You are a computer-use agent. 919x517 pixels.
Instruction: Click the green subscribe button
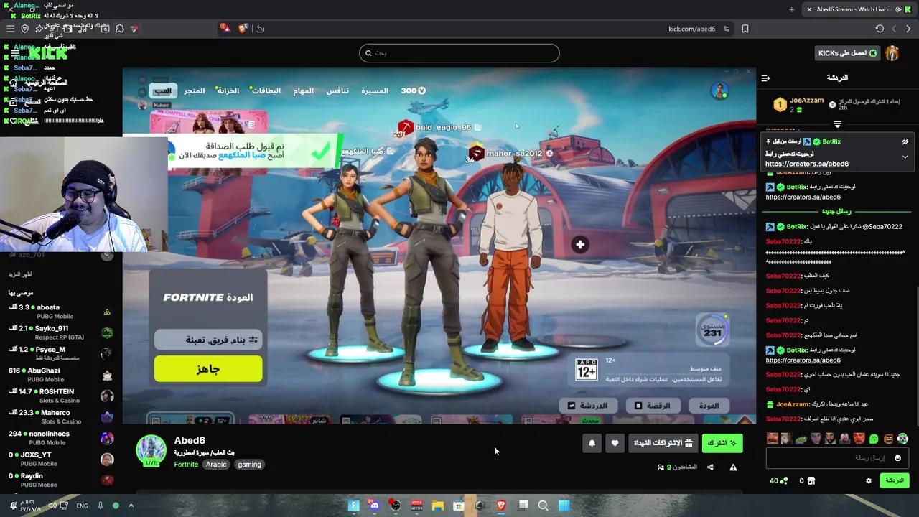tap(722, 443)
